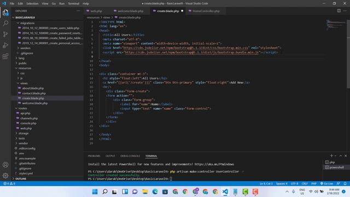
Task: Click PHP language mode indicator
Action: (314, 184)
